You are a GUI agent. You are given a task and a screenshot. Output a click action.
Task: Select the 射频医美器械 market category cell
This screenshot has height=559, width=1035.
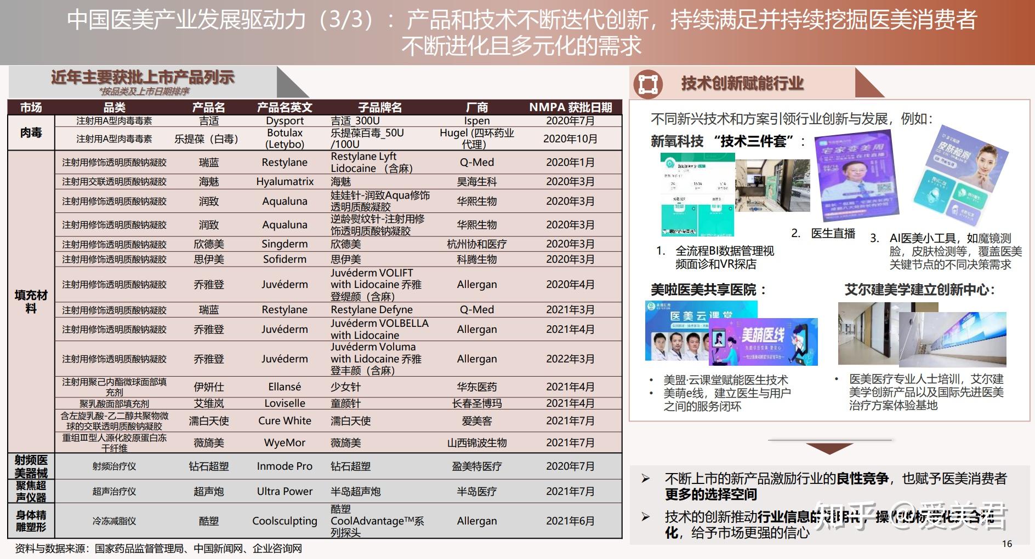tap(31, 466)
